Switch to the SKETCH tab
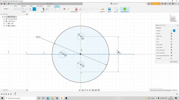 pos(57,6)
